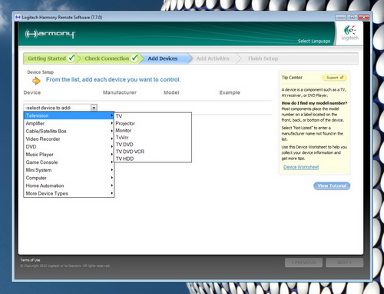Click the Harmony title bar app icon
384x294 pixels.
pos(18,17)
